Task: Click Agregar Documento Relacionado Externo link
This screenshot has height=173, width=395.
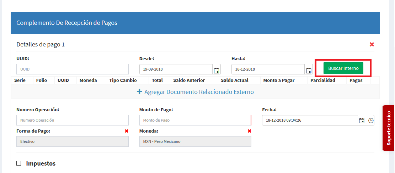Action: pos(199,92)
